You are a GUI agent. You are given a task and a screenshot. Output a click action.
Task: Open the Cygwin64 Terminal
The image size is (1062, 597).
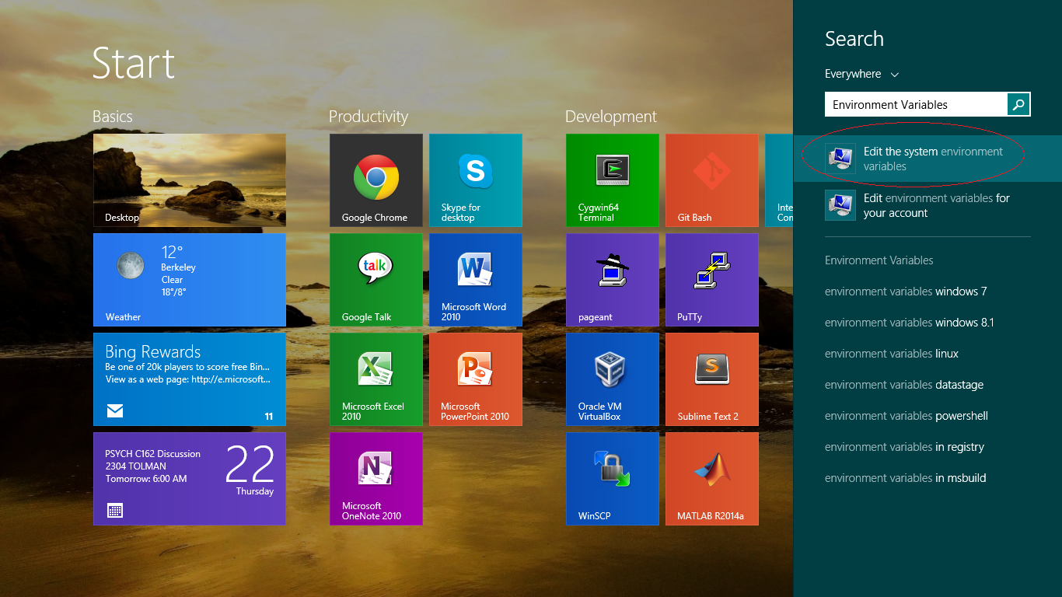pos(612,180)
